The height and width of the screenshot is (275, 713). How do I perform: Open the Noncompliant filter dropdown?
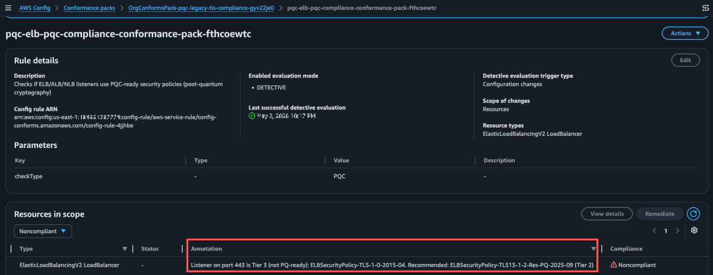(x=43, y=232)
